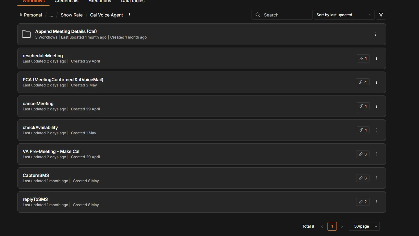Click the search magnifier icon
The height and width of the screenshot is (236, 419).
click(258, 15)
